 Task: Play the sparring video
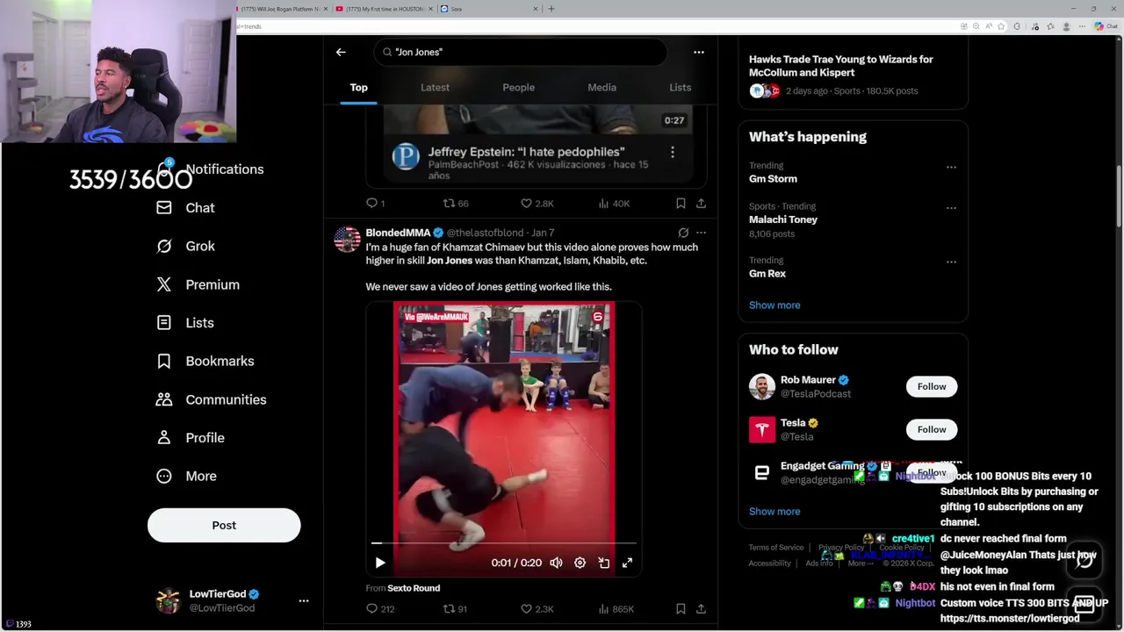pyautogui.click(x=380, y=563)
